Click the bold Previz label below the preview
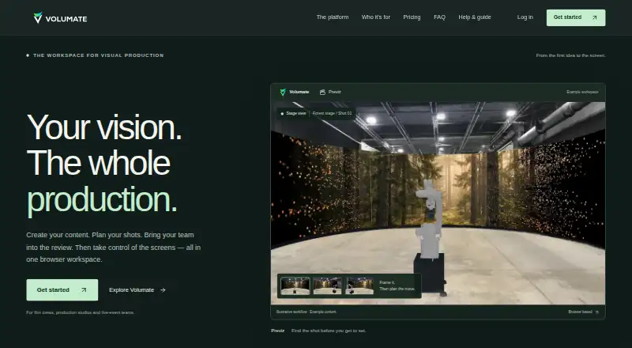Image resolution: width=632 pixels, height=348 pixels. (x=278, y=331)
